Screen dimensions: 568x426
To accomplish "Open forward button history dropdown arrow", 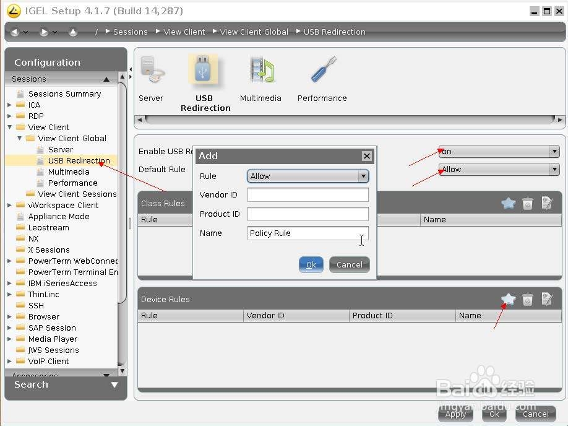I will pos(54,32).
